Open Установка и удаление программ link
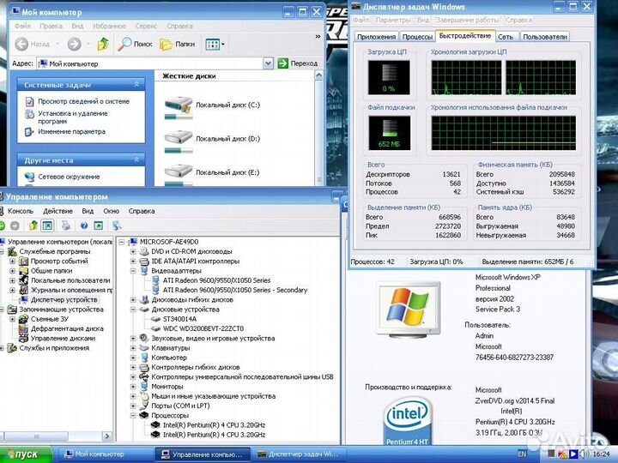The height and width of the screenshot is (463, 618). coord(73,117)
